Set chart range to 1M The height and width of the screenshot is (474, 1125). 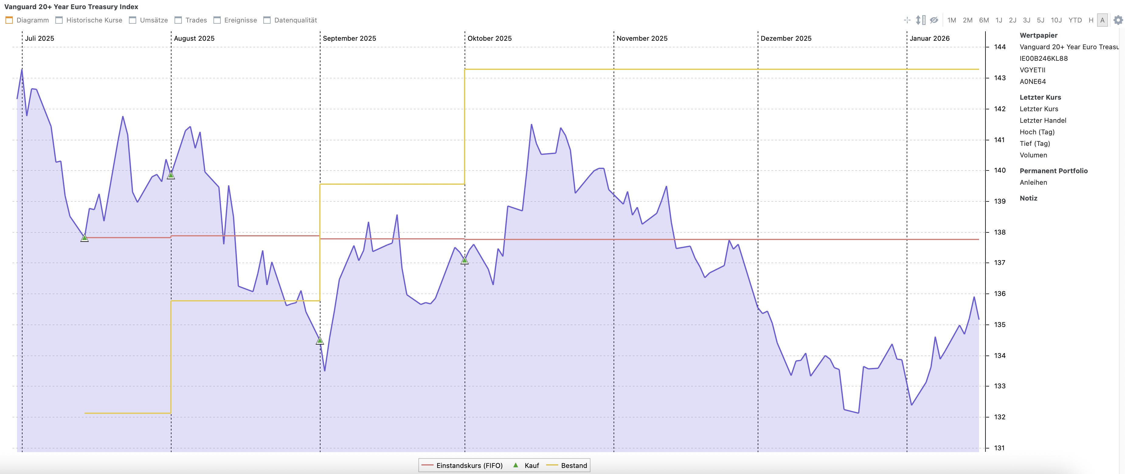pyautogui.click(x=952, y=20)
